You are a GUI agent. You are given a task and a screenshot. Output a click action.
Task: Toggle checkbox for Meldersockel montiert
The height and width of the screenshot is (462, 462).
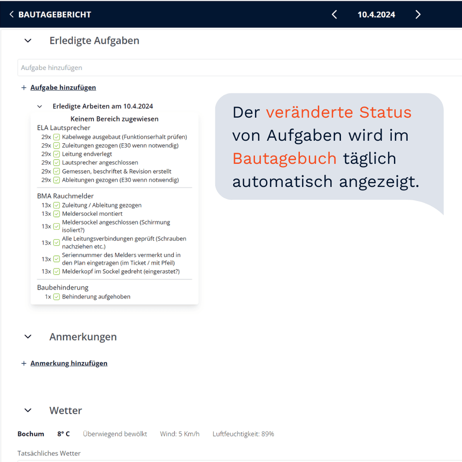point(56,213)
